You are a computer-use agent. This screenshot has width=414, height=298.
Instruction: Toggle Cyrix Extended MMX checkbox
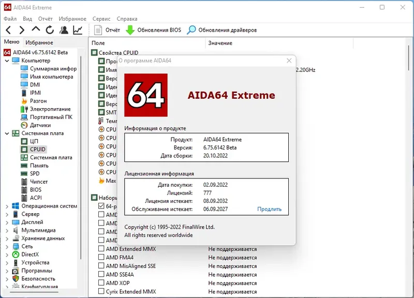(x=101, y=291)
